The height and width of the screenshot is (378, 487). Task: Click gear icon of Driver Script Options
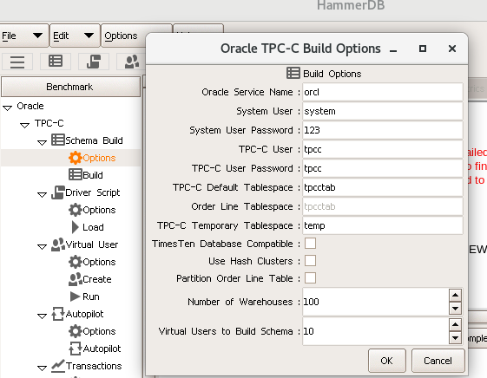76,210
